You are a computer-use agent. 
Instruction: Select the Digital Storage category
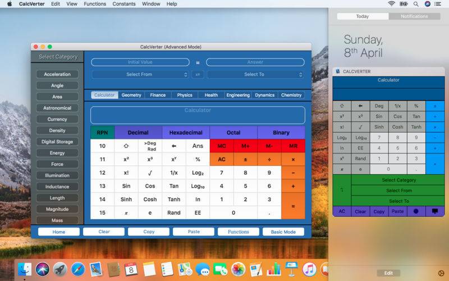pyautogui.click(x=57, y=142)
